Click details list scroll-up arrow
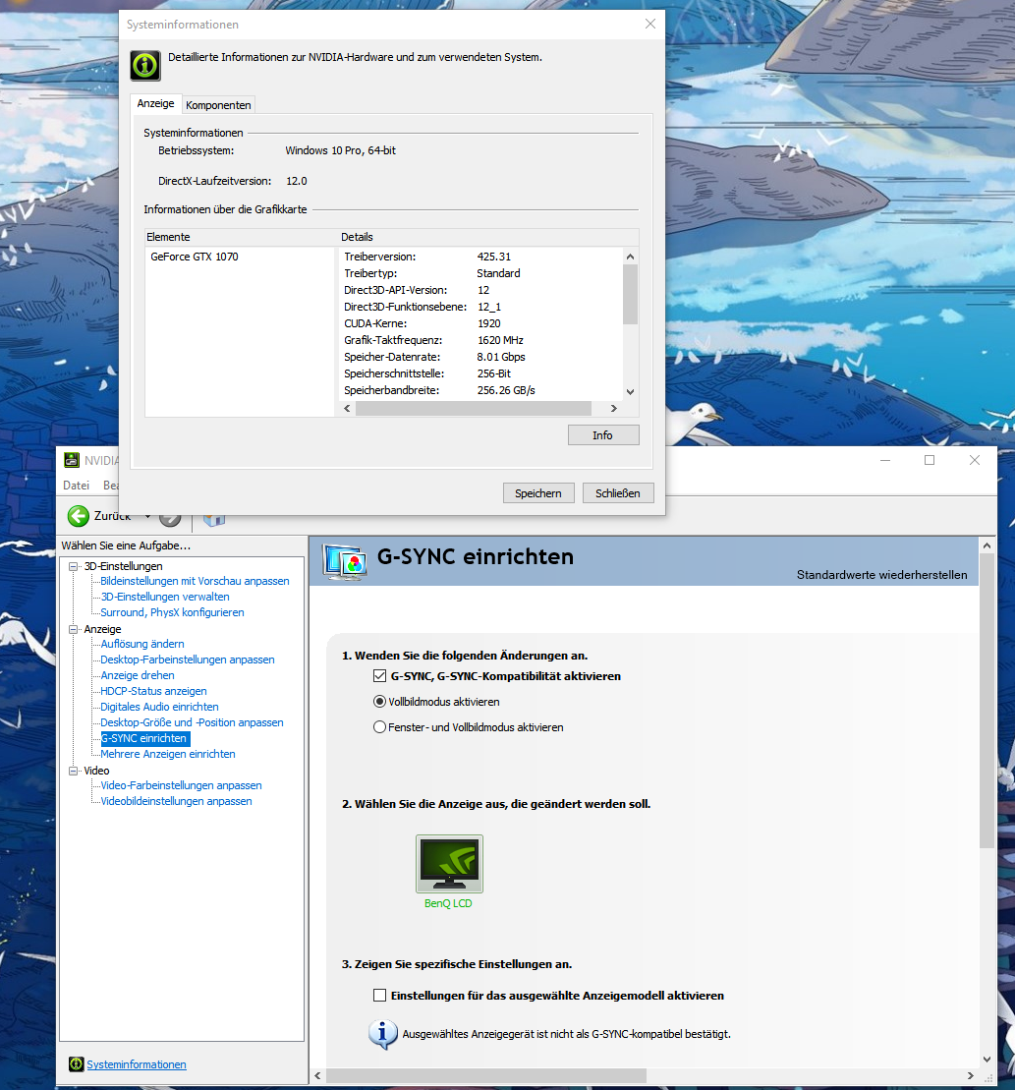 coord(630,257)
